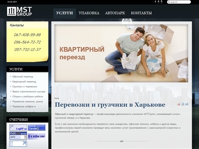Click phone number 067-408-99-88
This screenshot has width=199, height=149.
[27, 35]
